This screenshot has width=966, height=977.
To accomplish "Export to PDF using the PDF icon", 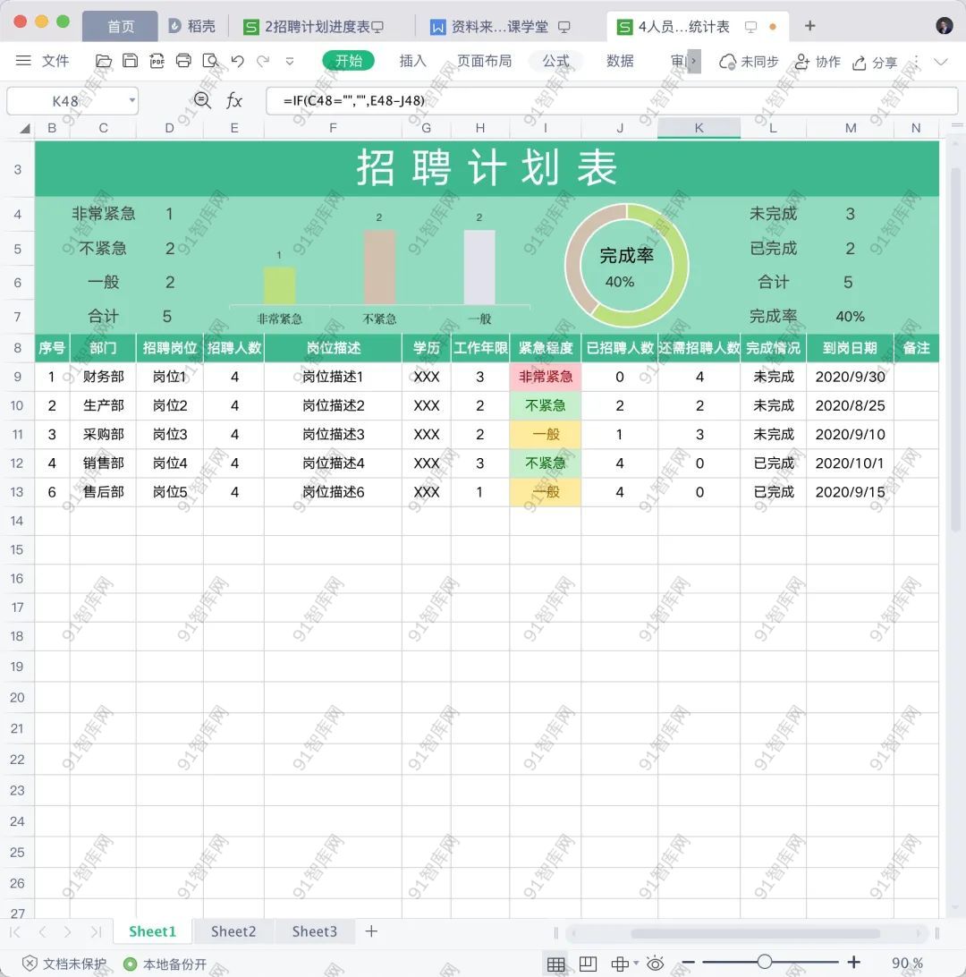I will [x=157, y=61].
